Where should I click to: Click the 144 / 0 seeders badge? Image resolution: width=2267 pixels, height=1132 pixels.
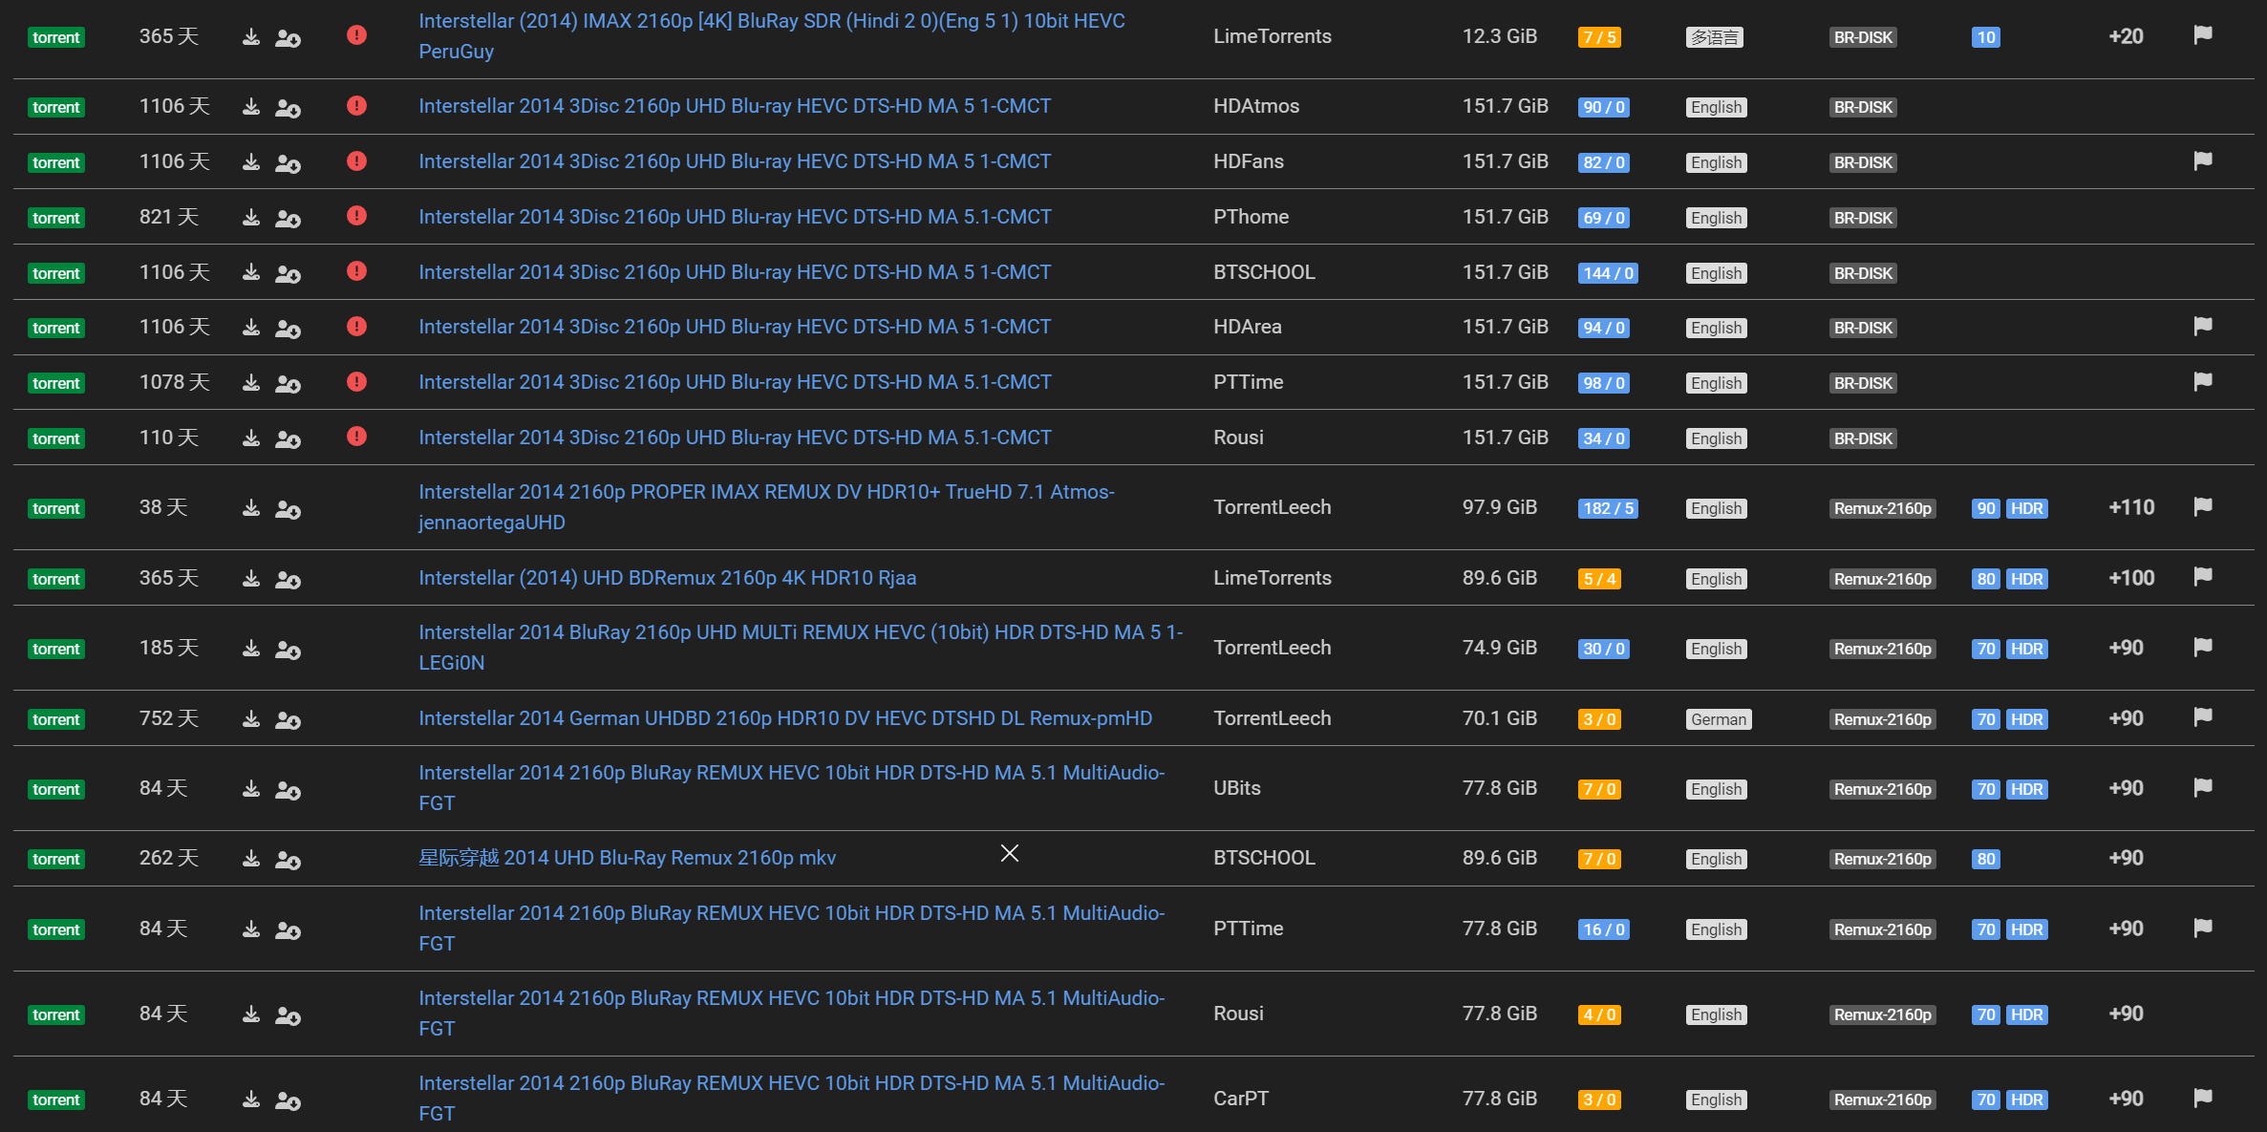[x=1608, y=273]
